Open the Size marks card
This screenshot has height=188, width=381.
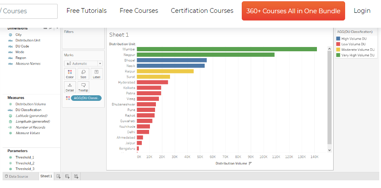tap(83, 73)
